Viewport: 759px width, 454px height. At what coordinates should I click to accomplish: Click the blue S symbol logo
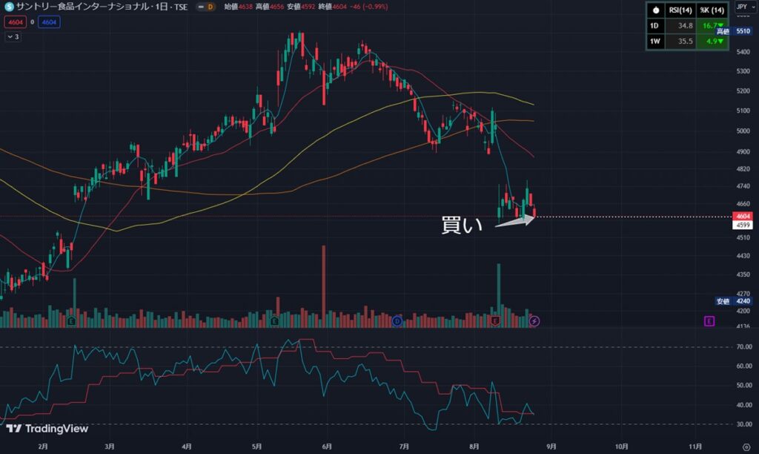pos(9,7)
